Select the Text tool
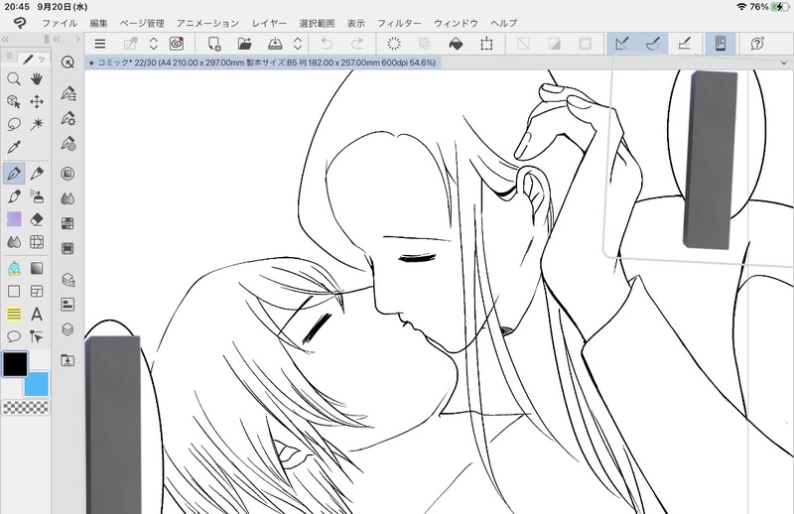794x514 pixels. tap(37, 315)
